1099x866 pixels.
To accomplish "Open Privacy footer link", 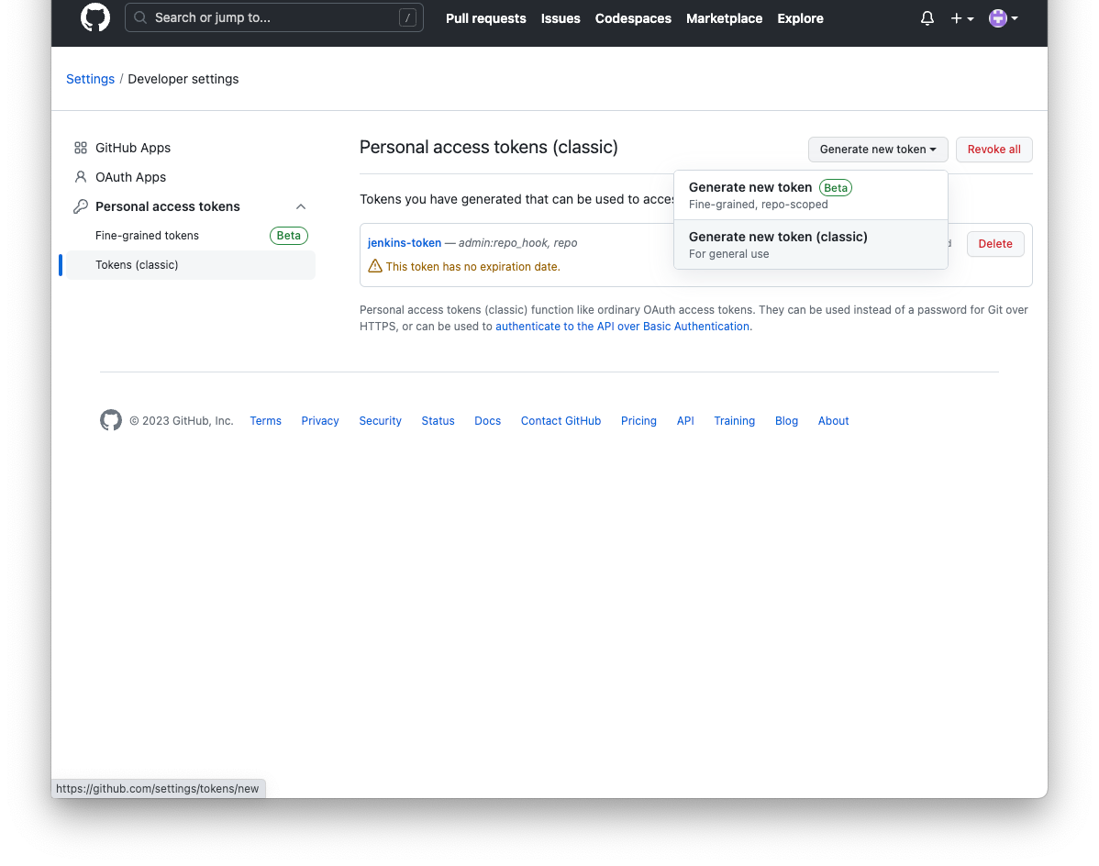I will 320,421.
